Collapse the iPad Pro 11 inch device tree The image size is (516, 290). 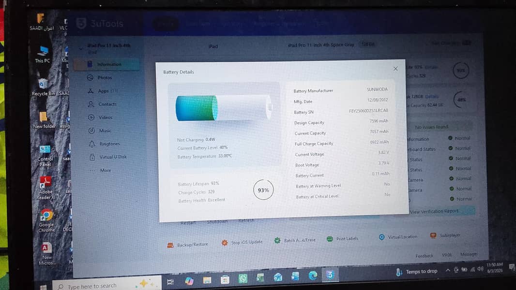pyautogui.click(x=81, y=48)
